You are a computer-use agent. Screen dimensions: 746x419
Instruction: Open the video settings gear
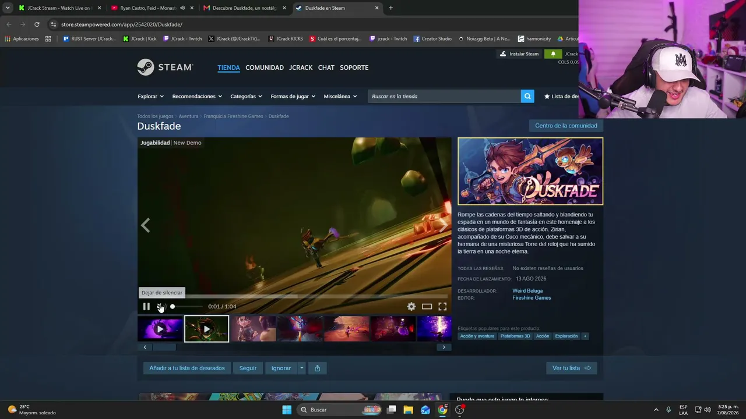[411, 307]
